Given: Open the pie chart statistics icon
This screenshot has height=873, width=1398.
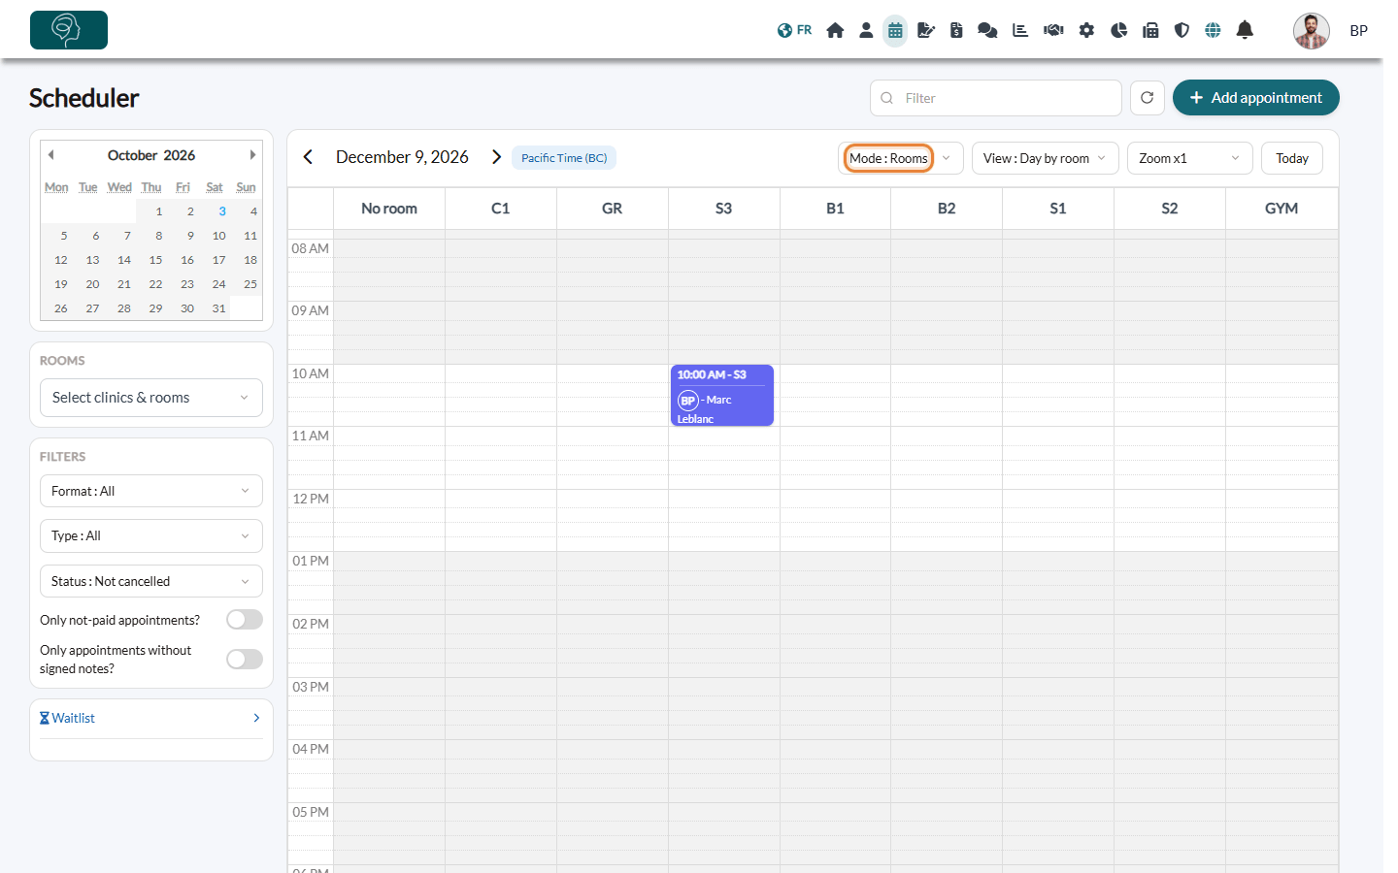Looking at the screenshot, I should pos(1118,30).
